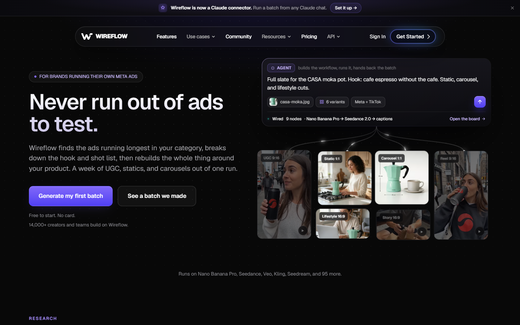Expand the Use cases dropdown
Viewport: 520px width, 325px height.
click(x=201, y=36)
